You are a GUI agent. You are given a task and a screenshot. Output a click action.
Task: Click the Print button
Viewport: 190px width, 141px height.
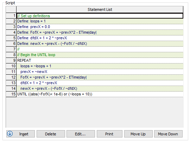point(109,134)
